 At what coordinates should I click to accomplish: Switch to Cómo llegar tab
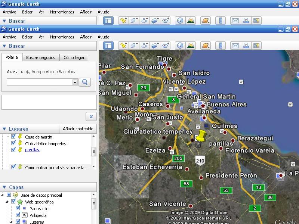74,57
